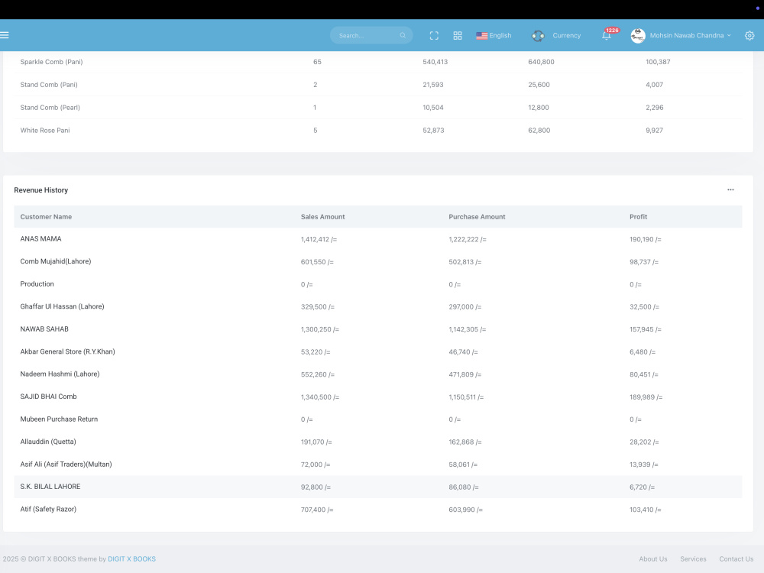Click the search magnifier icon
The width and height of the screenshot is (764, 573).
403,36
